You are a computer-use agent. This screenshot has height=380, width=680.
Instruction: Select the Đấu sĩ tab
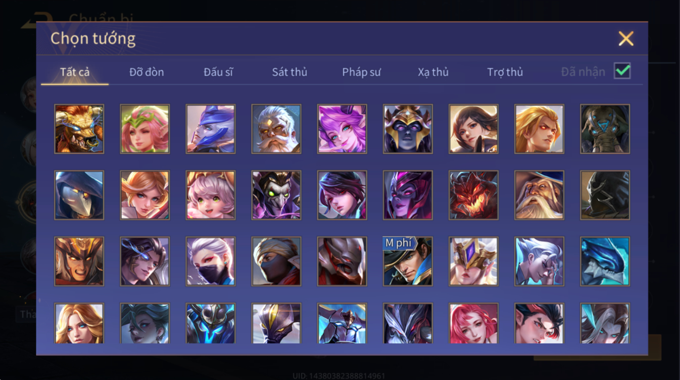218,72
